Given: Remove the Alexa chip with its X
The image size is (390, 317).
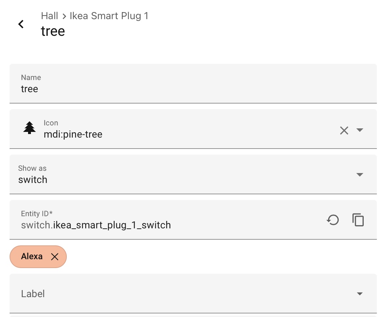Looking at the screenshot, I should [55, 256].
